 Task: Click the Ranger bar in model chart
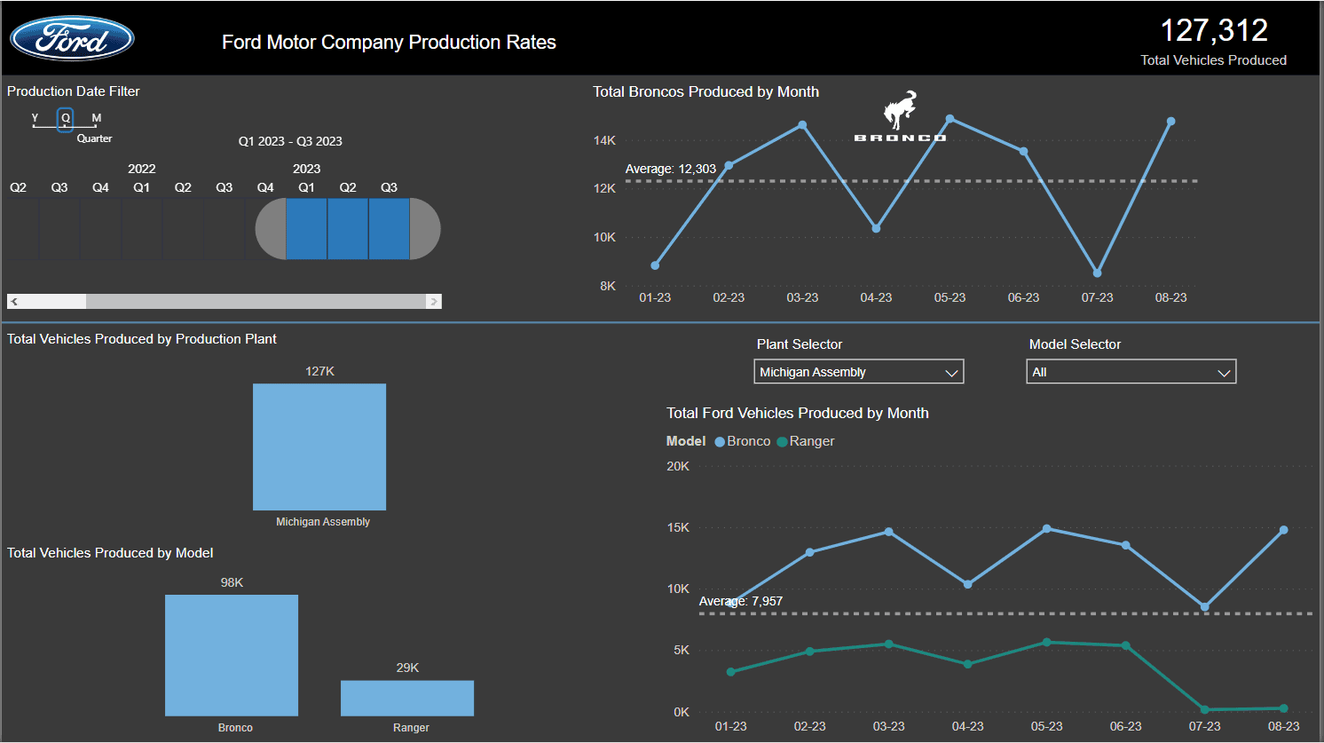pyautogui.click(x=407, y=699)
